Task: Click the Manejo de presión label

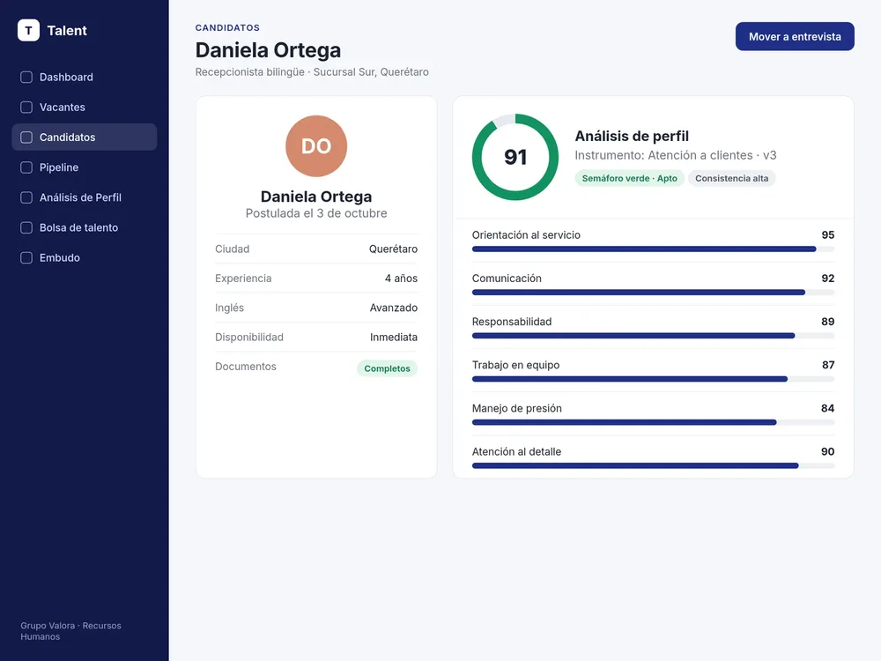Action: [x=517, y=408]
